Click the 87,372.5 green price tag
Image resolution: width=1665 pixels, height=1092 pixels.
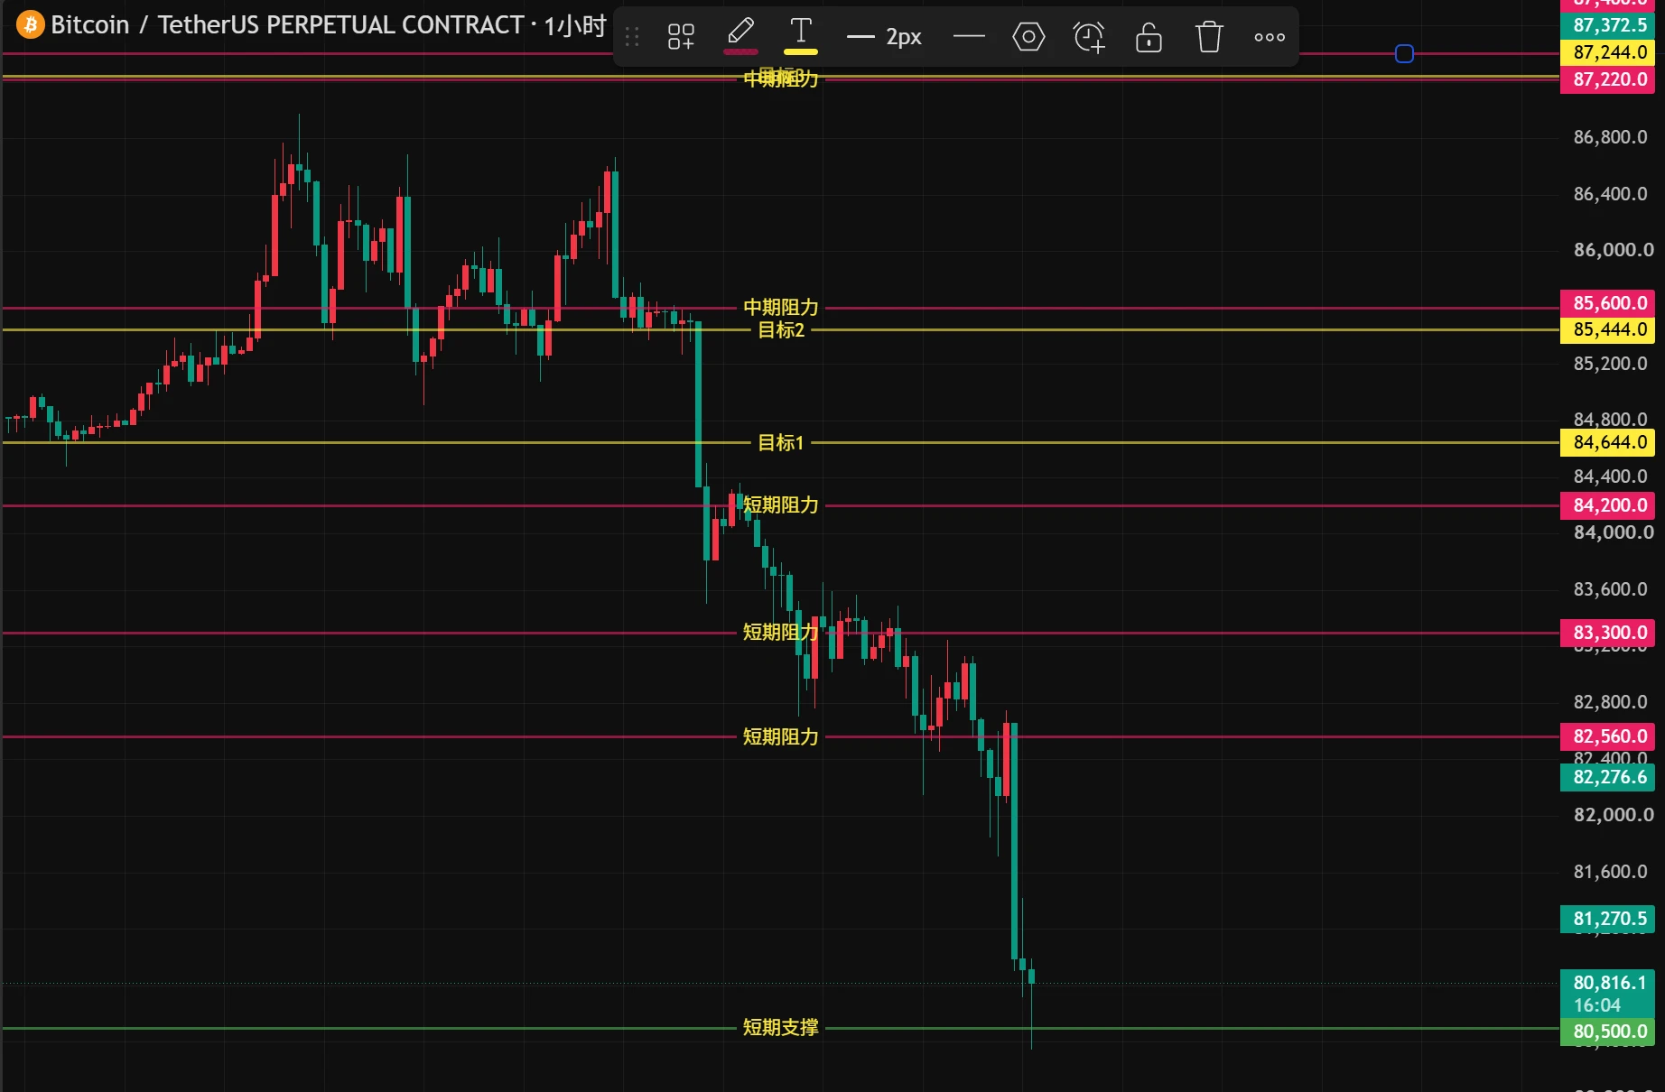(x=1608, y=25)
